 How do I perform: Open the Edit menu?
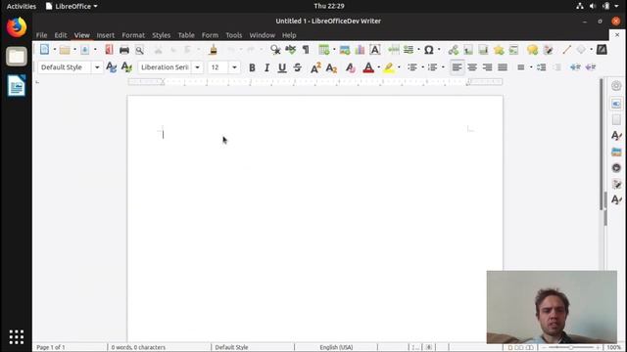pos(61,35)
